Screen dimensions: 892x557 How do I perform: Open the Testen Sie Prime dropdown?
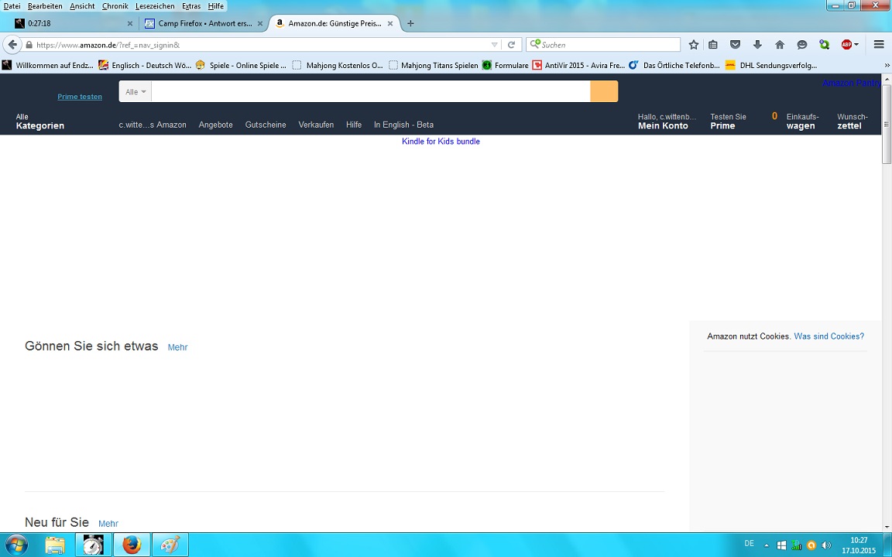pos(728,121)
